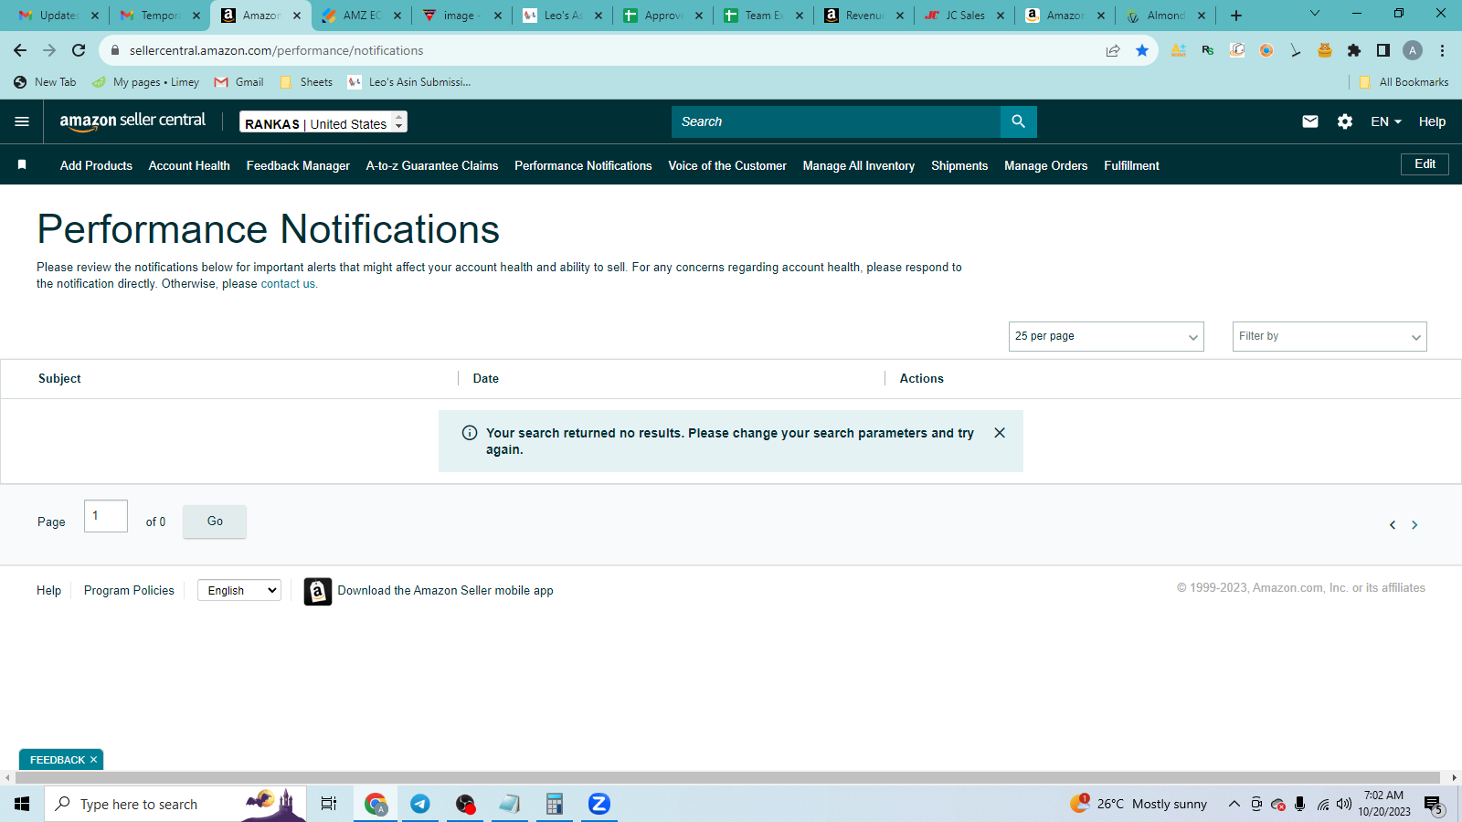1462x822 pixels.
Task: Open Windows Start menu
Action: pos(22,804)
